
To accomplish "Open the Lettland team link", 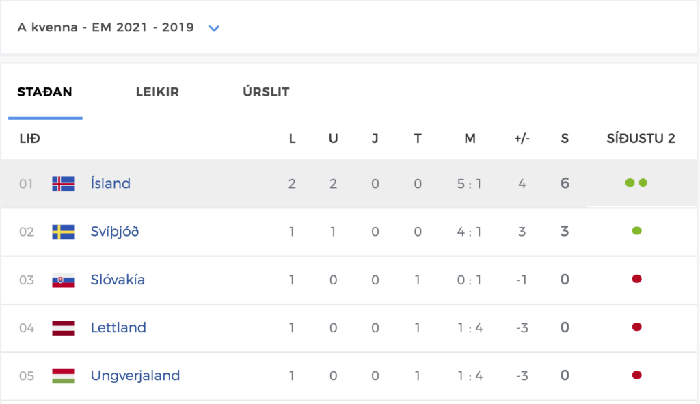I will 118,327.
